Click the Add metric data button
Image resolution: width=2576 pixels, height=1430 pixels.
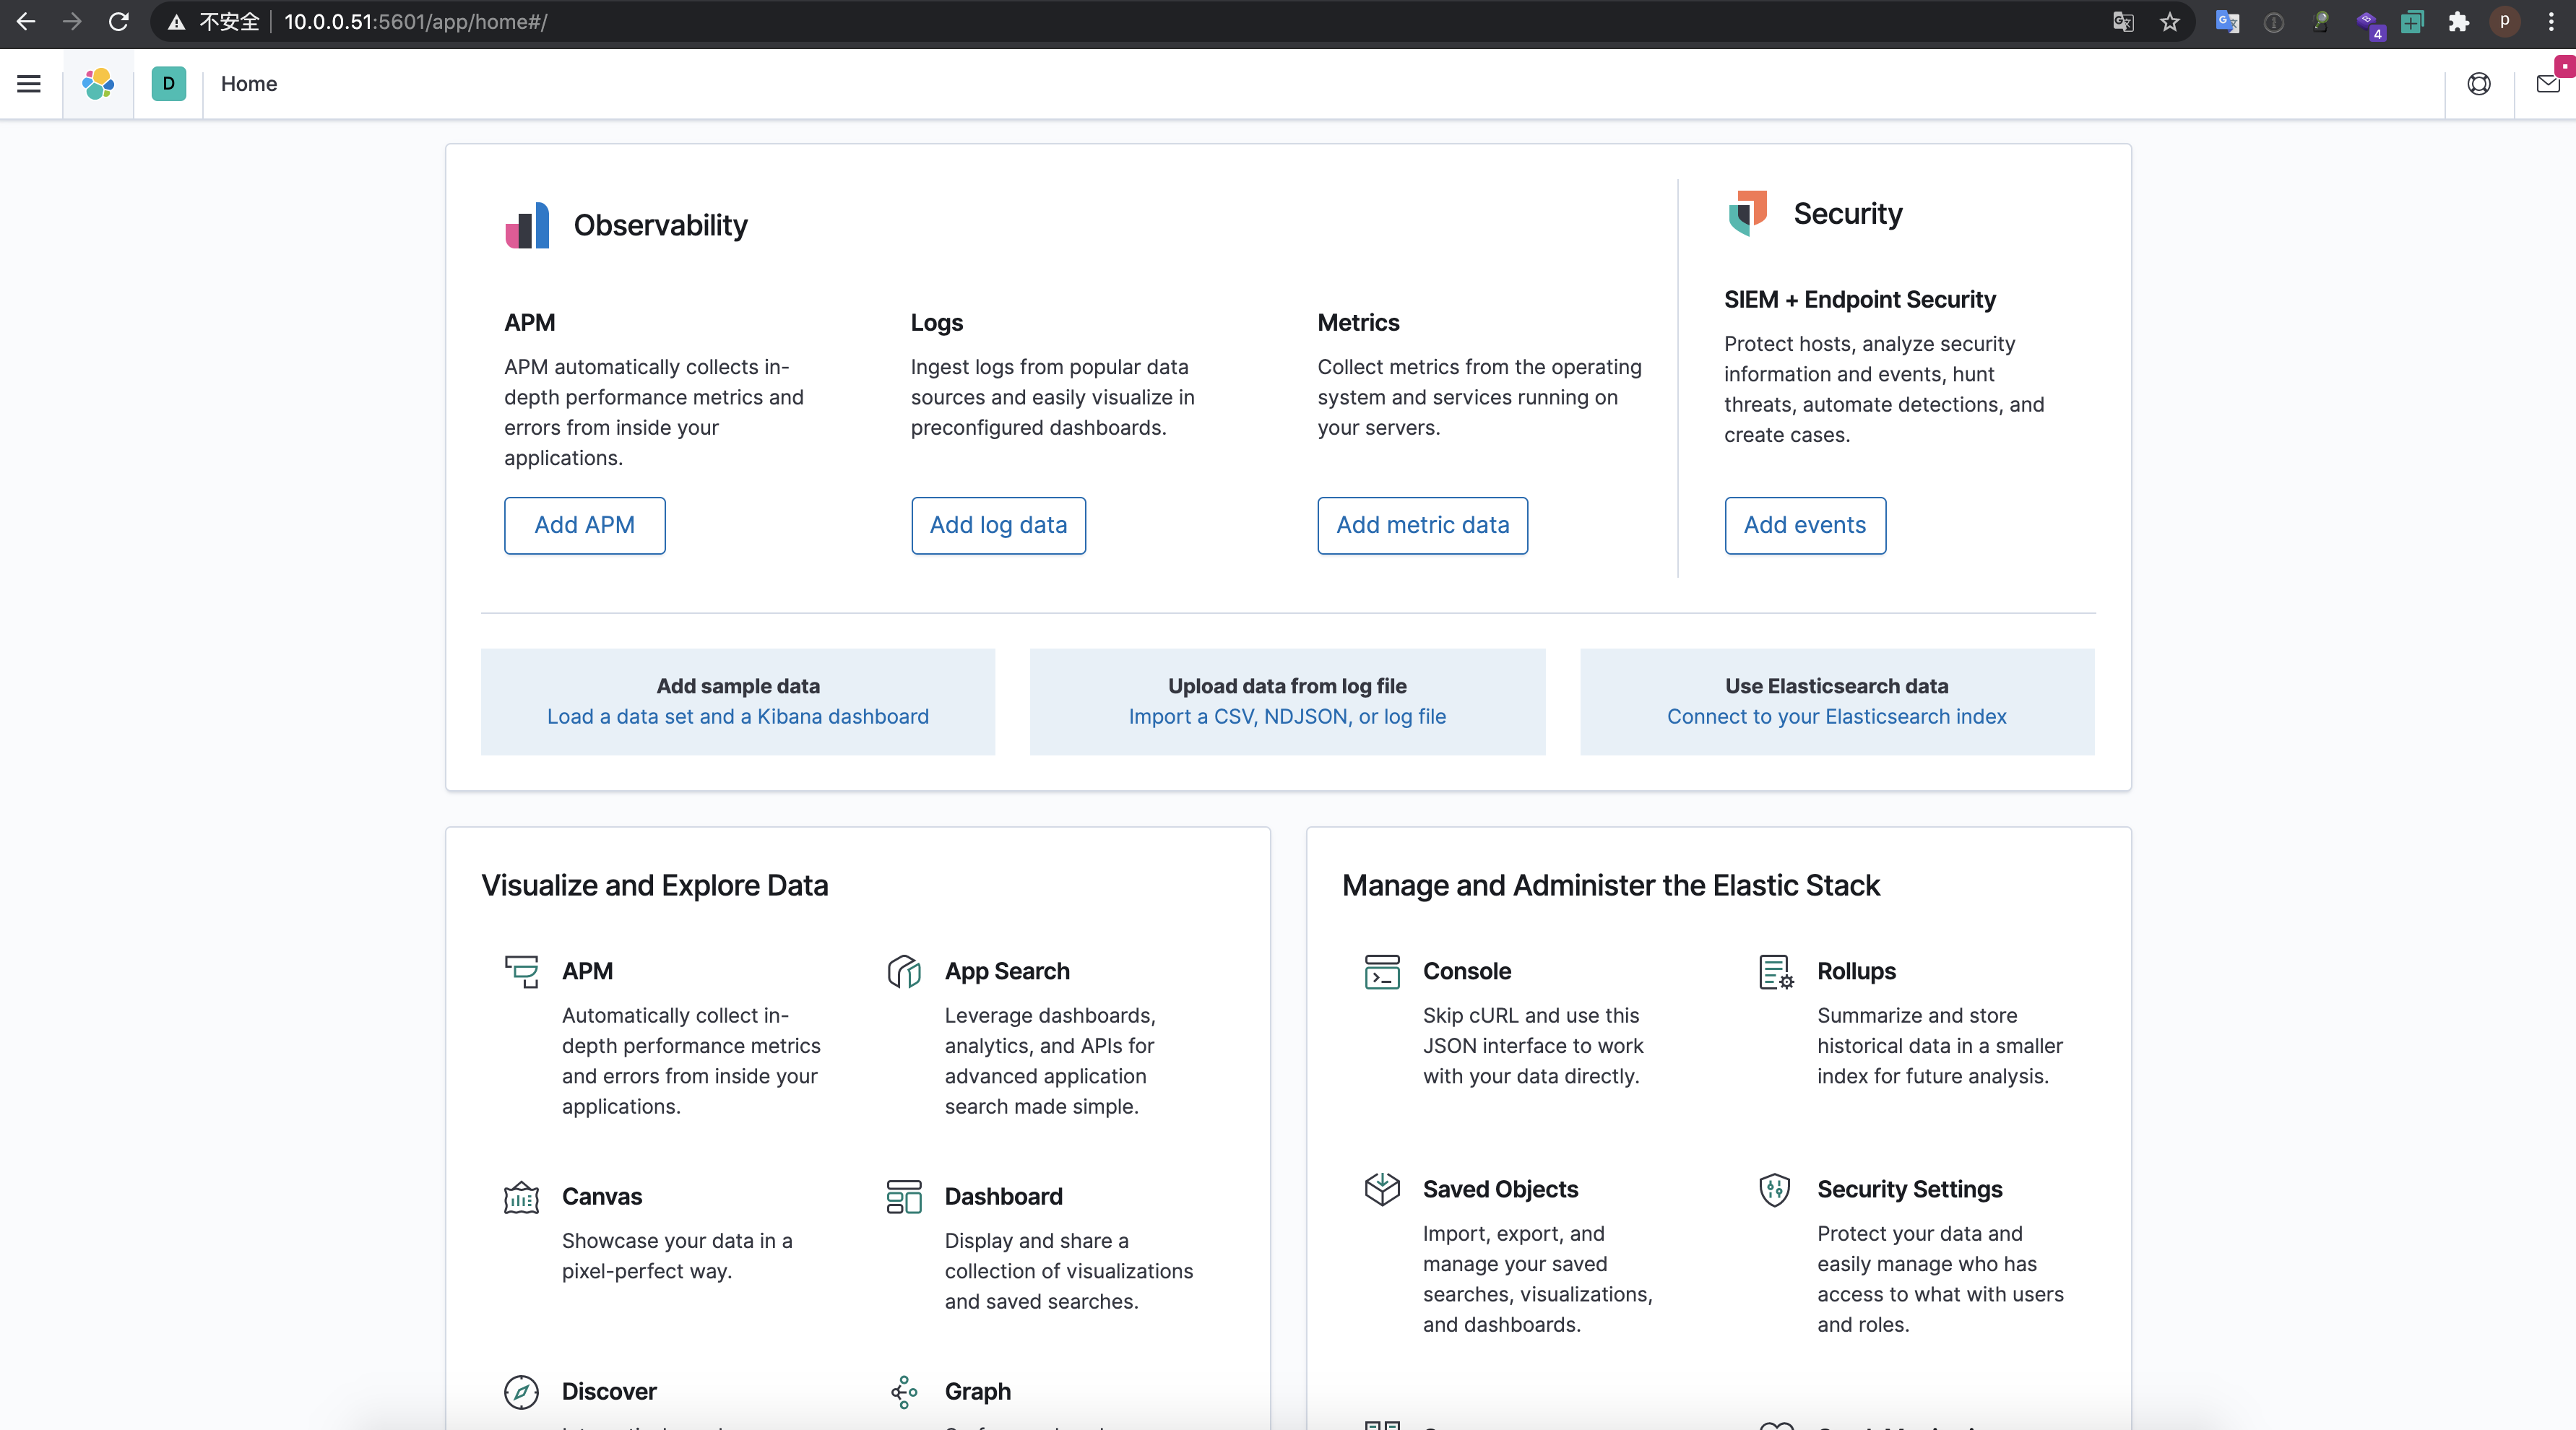point(1422,525)
